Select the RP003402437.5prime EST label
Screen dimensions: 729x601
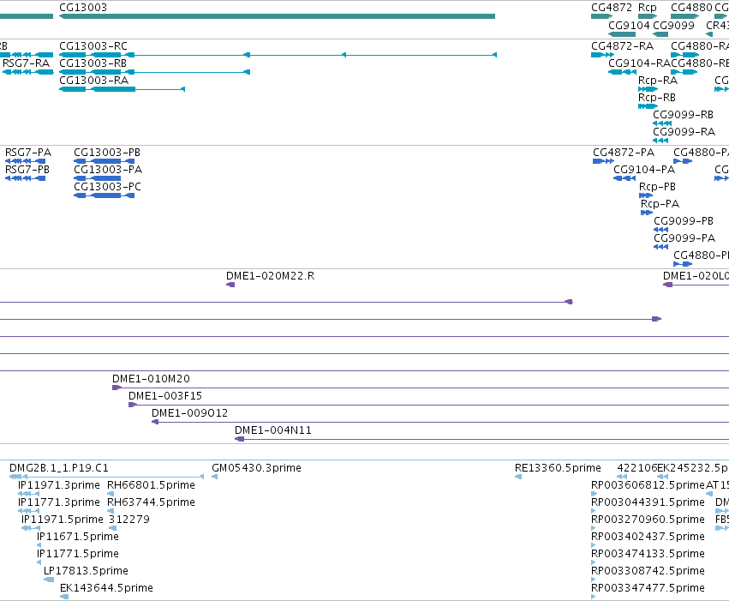click(648, 538)
